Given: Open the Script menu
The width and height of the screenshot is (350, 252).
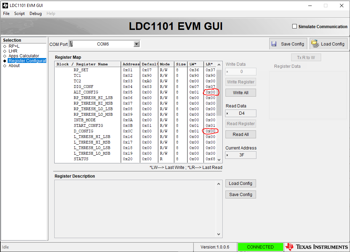Looking at the screenshot, I should click(x=19, y=14).
